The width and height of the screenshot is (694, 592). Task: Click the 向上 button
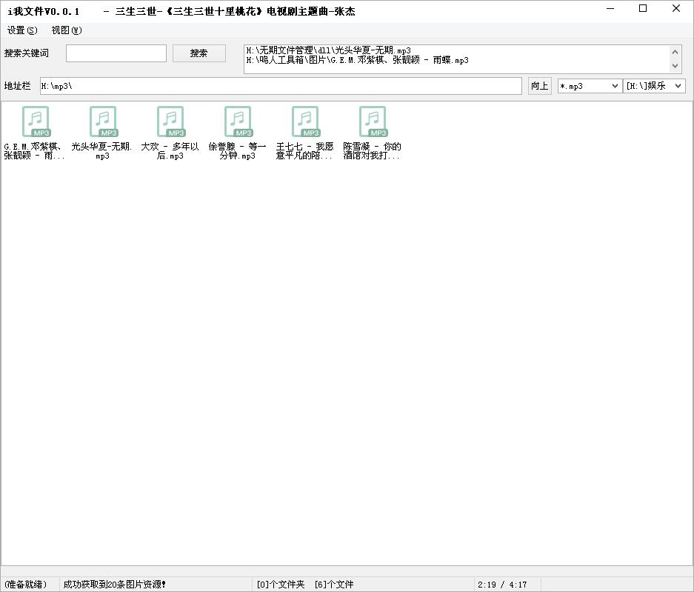click(539, 86)
